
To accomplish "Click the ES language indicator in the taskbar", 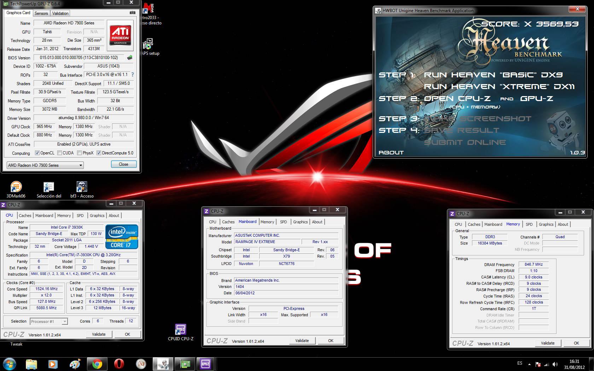I will pos(519,363).
